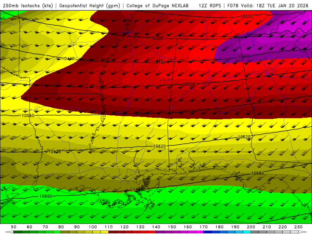This screenshot has height=234, width=312.
Task: Select the dark blue swatch starting at 170
Action: [x=207, y=232]
